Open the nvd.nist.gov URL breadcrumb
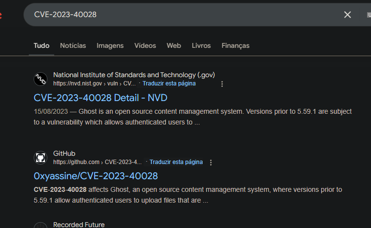Image resolution: width=371 pixels, height=228 pixels. (x=94, y=83)
